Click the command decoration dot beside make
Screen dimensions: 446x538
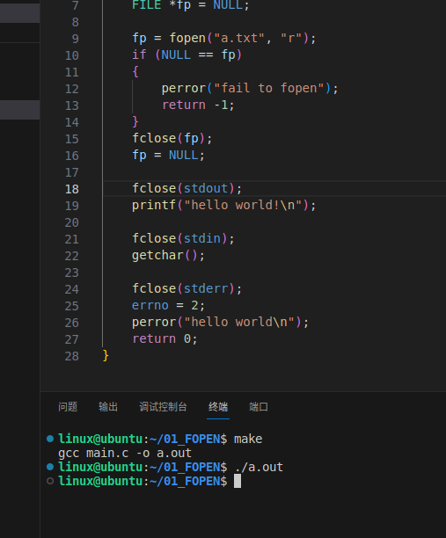pos(50,439)
